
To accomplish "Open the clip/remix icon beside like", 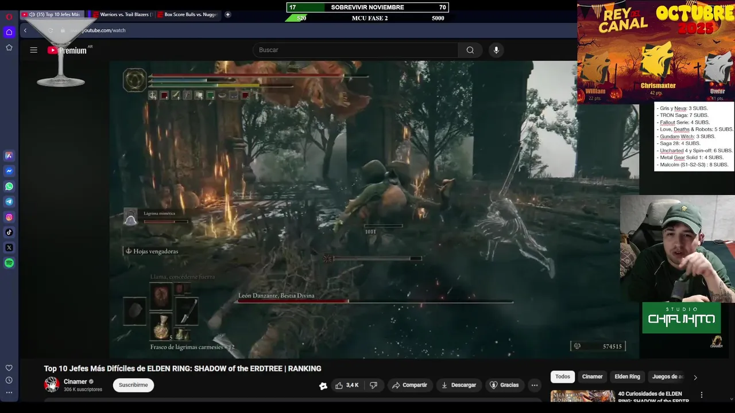I will click(323, 385).
